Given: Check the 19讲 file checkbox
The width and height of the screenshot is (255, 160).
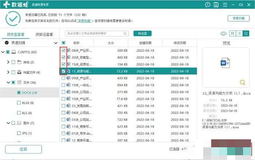Looking at the screenshot, I should (63, 85).
